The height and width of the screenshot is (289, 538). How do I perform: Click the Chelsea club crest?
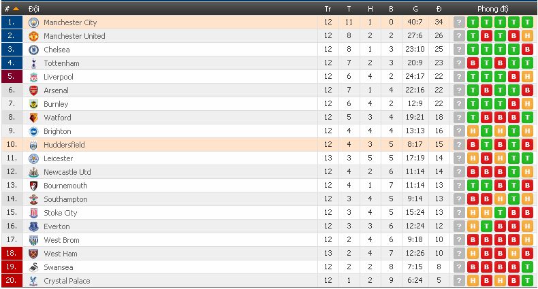pyautogui.click(x=33, y=50)
